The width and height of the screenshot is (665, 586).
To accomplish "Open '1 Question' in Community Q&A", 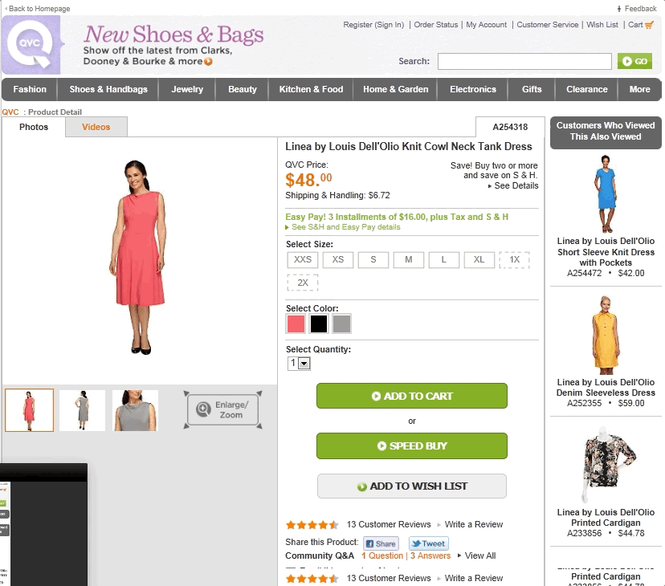I will coord(382,555).
